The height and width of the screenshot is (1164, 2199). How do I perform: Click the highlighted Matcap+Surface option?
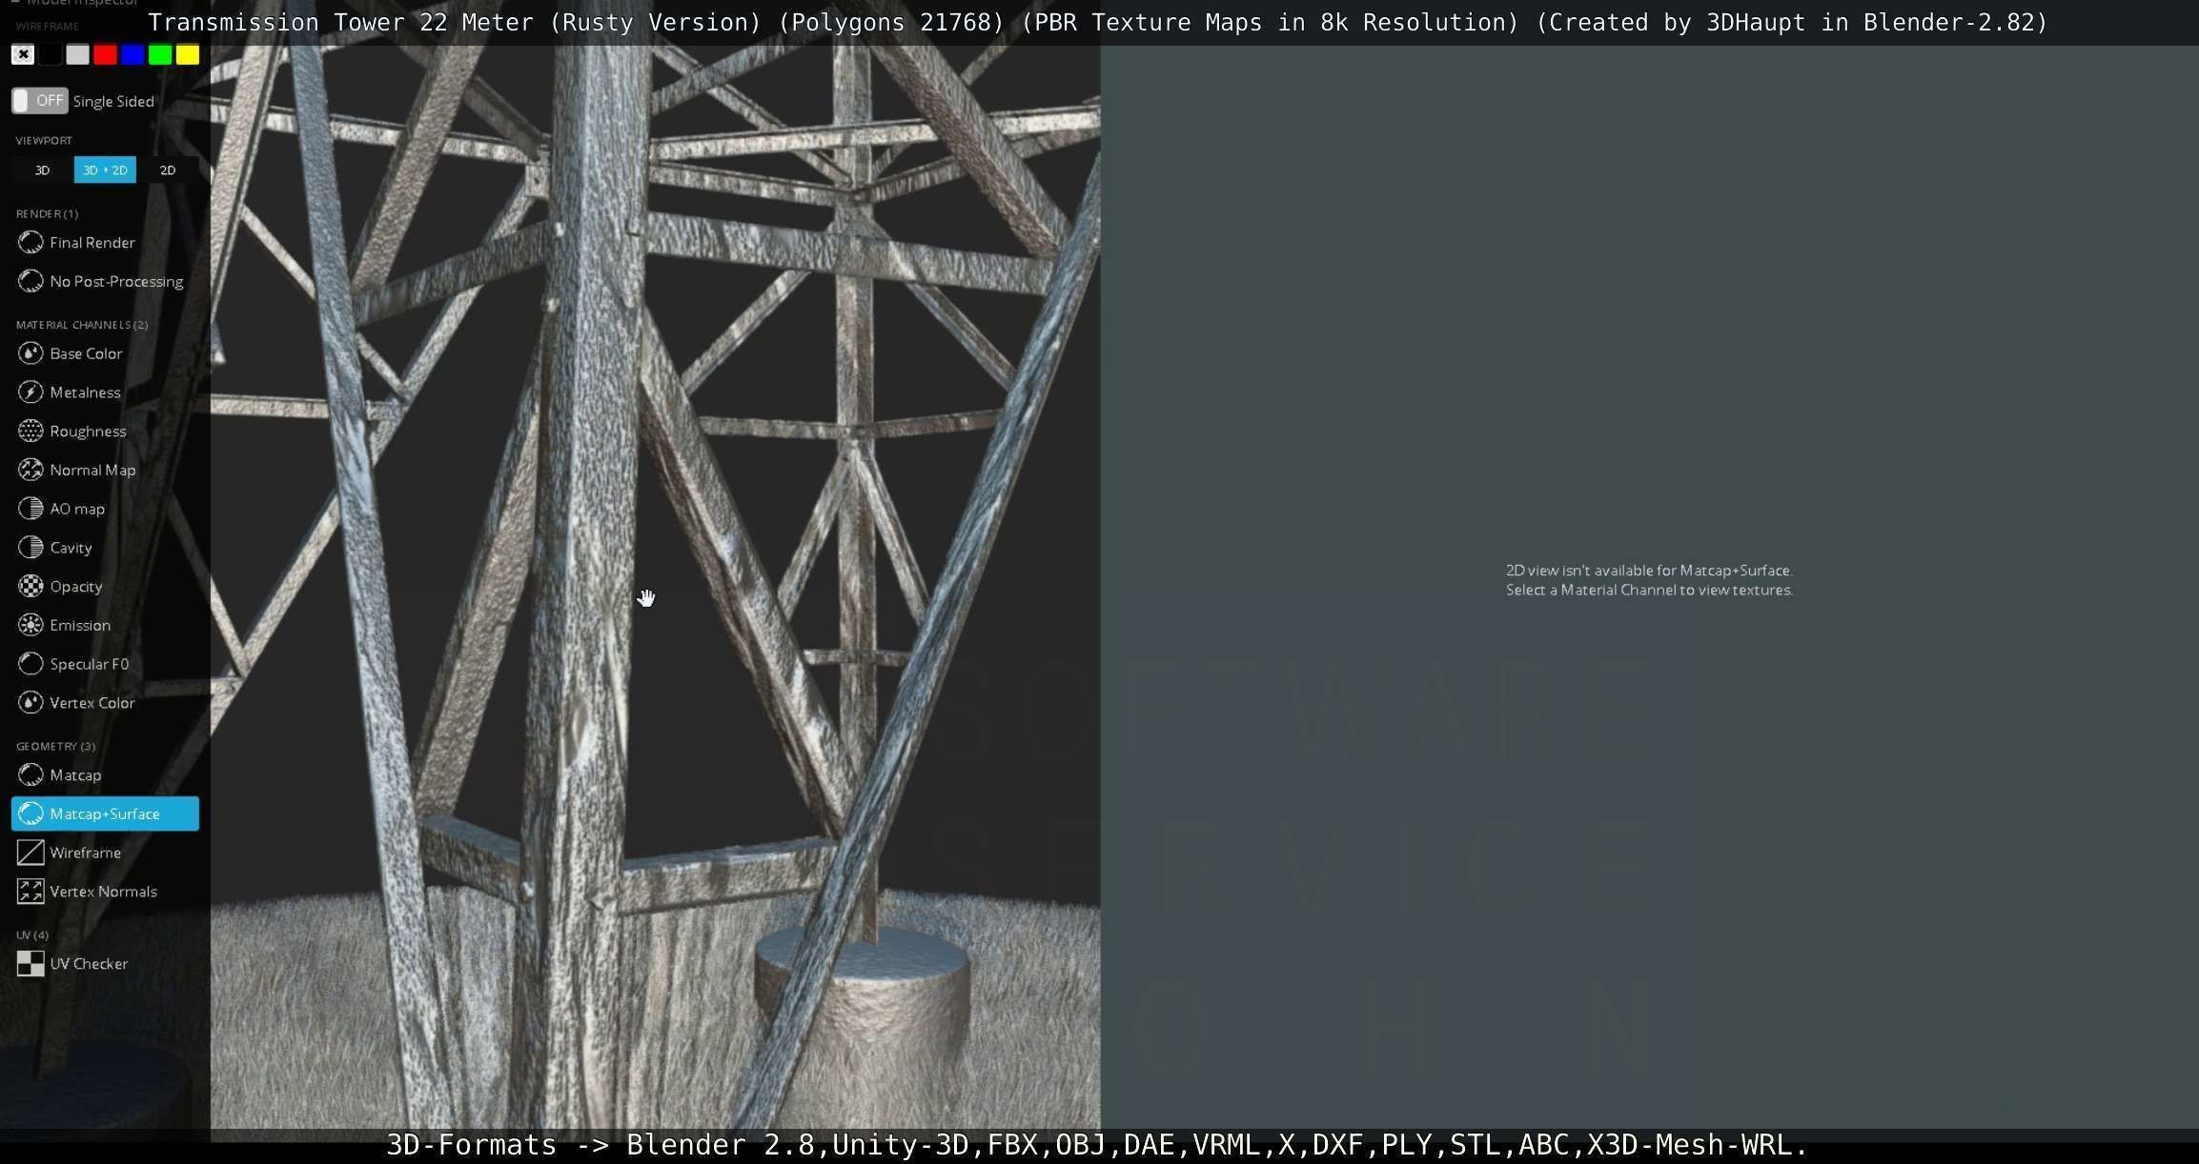(x=105, y=814)
